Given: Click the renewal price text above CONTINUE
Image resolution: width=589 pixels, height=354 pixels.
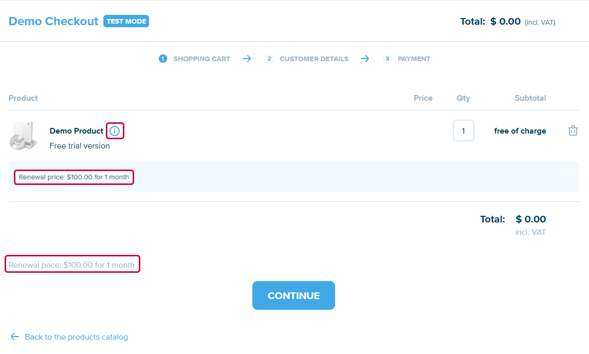Looking at the screenshot, I should pos(71,265).
